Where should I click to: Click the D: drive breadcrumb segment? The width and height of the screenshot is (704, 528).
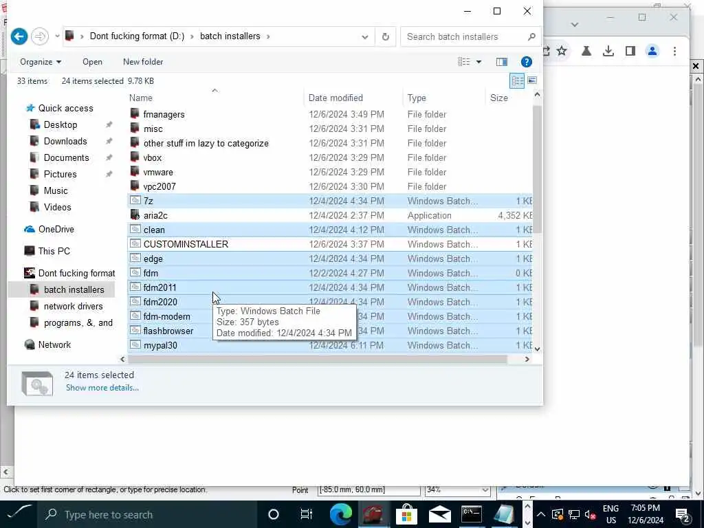(x=137, y=36)
